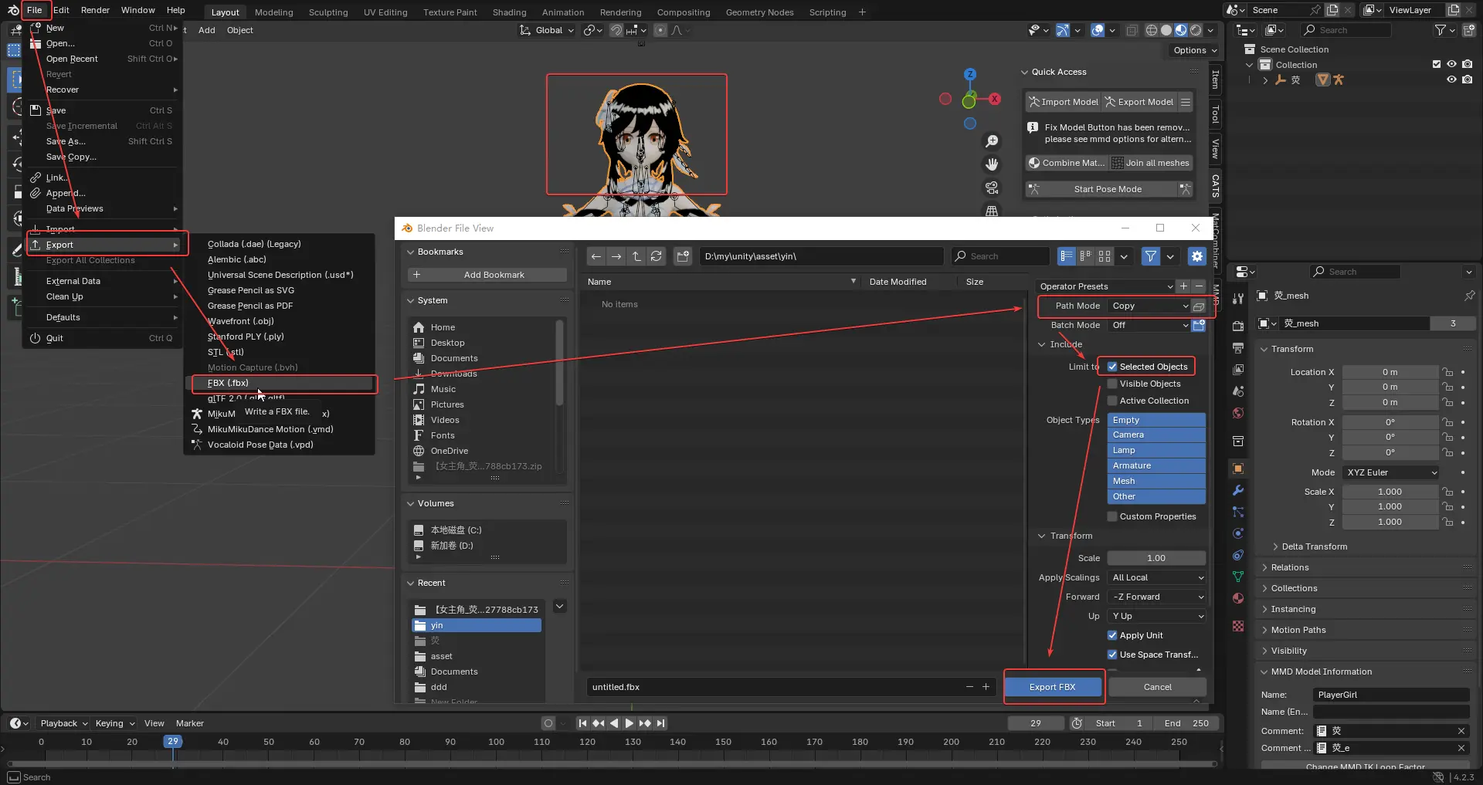1483x785 pixels.
Task: Switch to Animation workspace tab
Action: [x=562, y=12]
